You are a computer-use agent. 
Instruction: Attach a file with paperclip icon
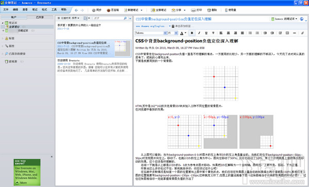(x=302, y=33)
